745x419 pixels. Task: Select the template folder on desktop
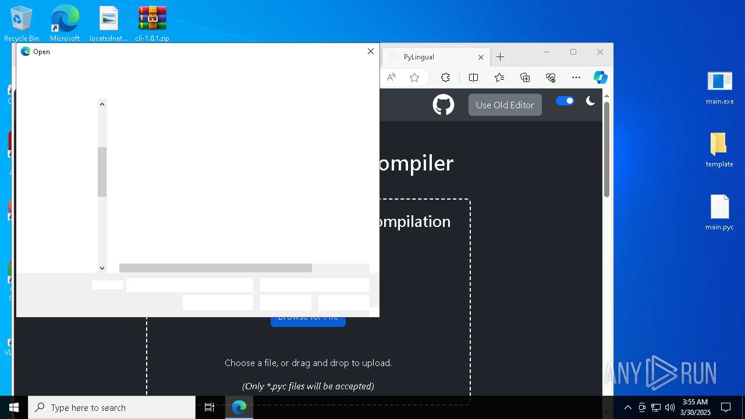coord(719,150)
